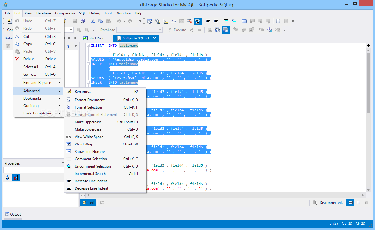Click the Stop execution square icon

pos(199,30)
